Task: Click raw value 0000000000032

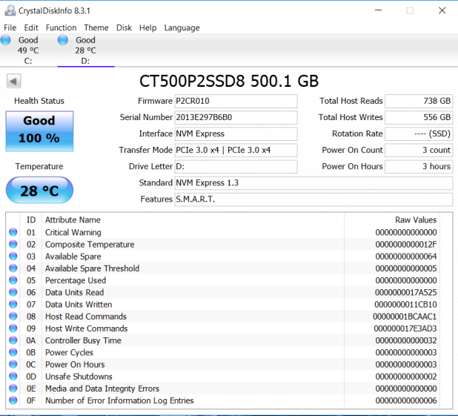Action: pyautogui.click(x=406, y=340)
